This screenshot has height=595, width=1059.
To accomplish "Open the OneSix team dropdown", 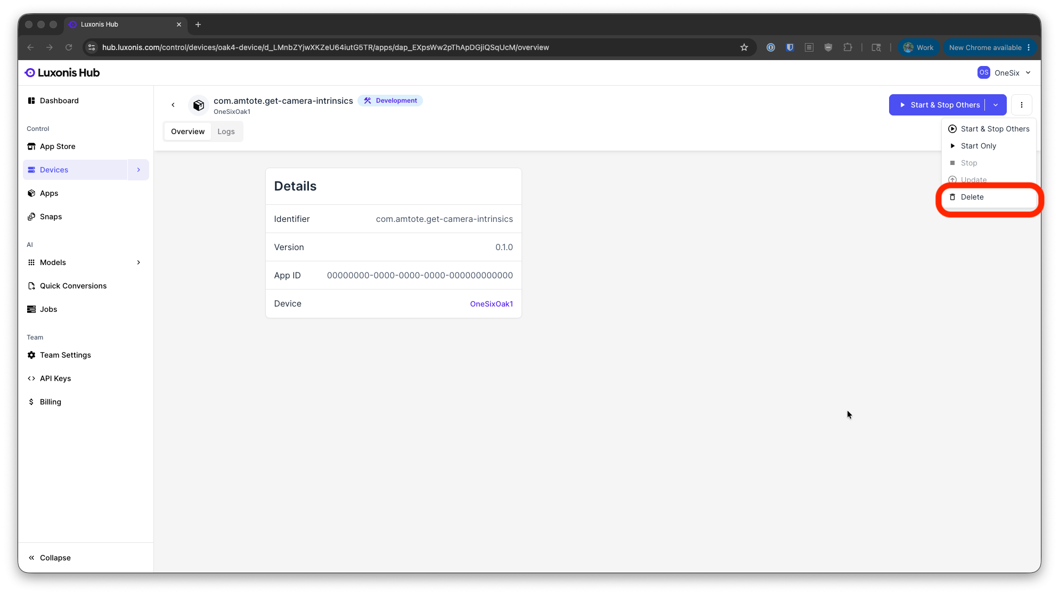I will (1005, 73).
